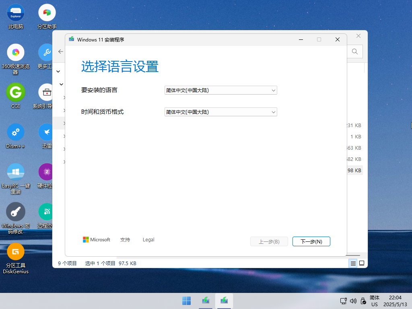Click the 选中 1 个项目 97.5 KB status
The height and width of the screenshot is (309, 412).
click(x=111, y=263)
